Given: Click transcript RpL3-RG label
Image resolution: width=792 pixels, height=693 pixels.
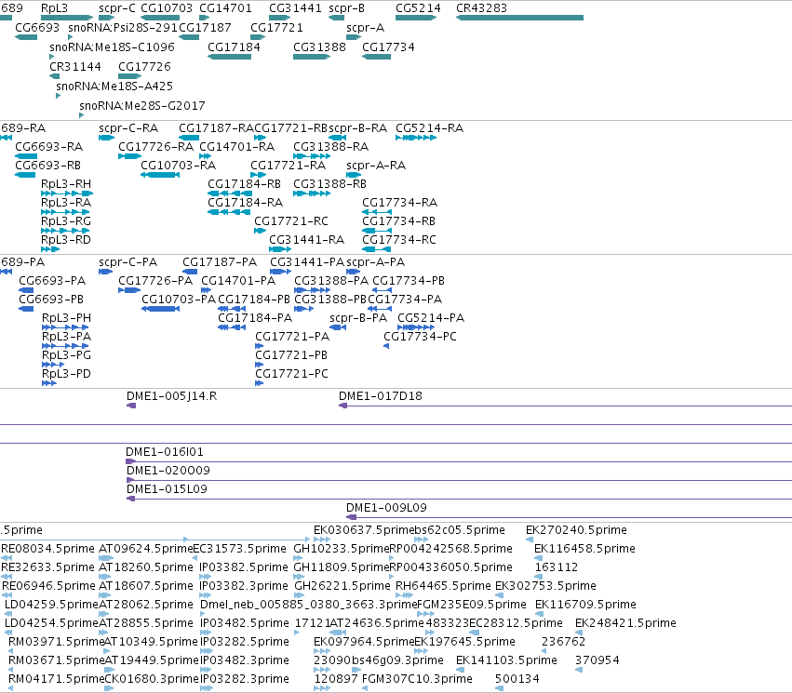Looking at the screenshot, I should [x=66, y=221].
